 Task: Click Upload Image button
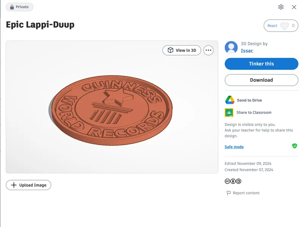click(28, 185)
